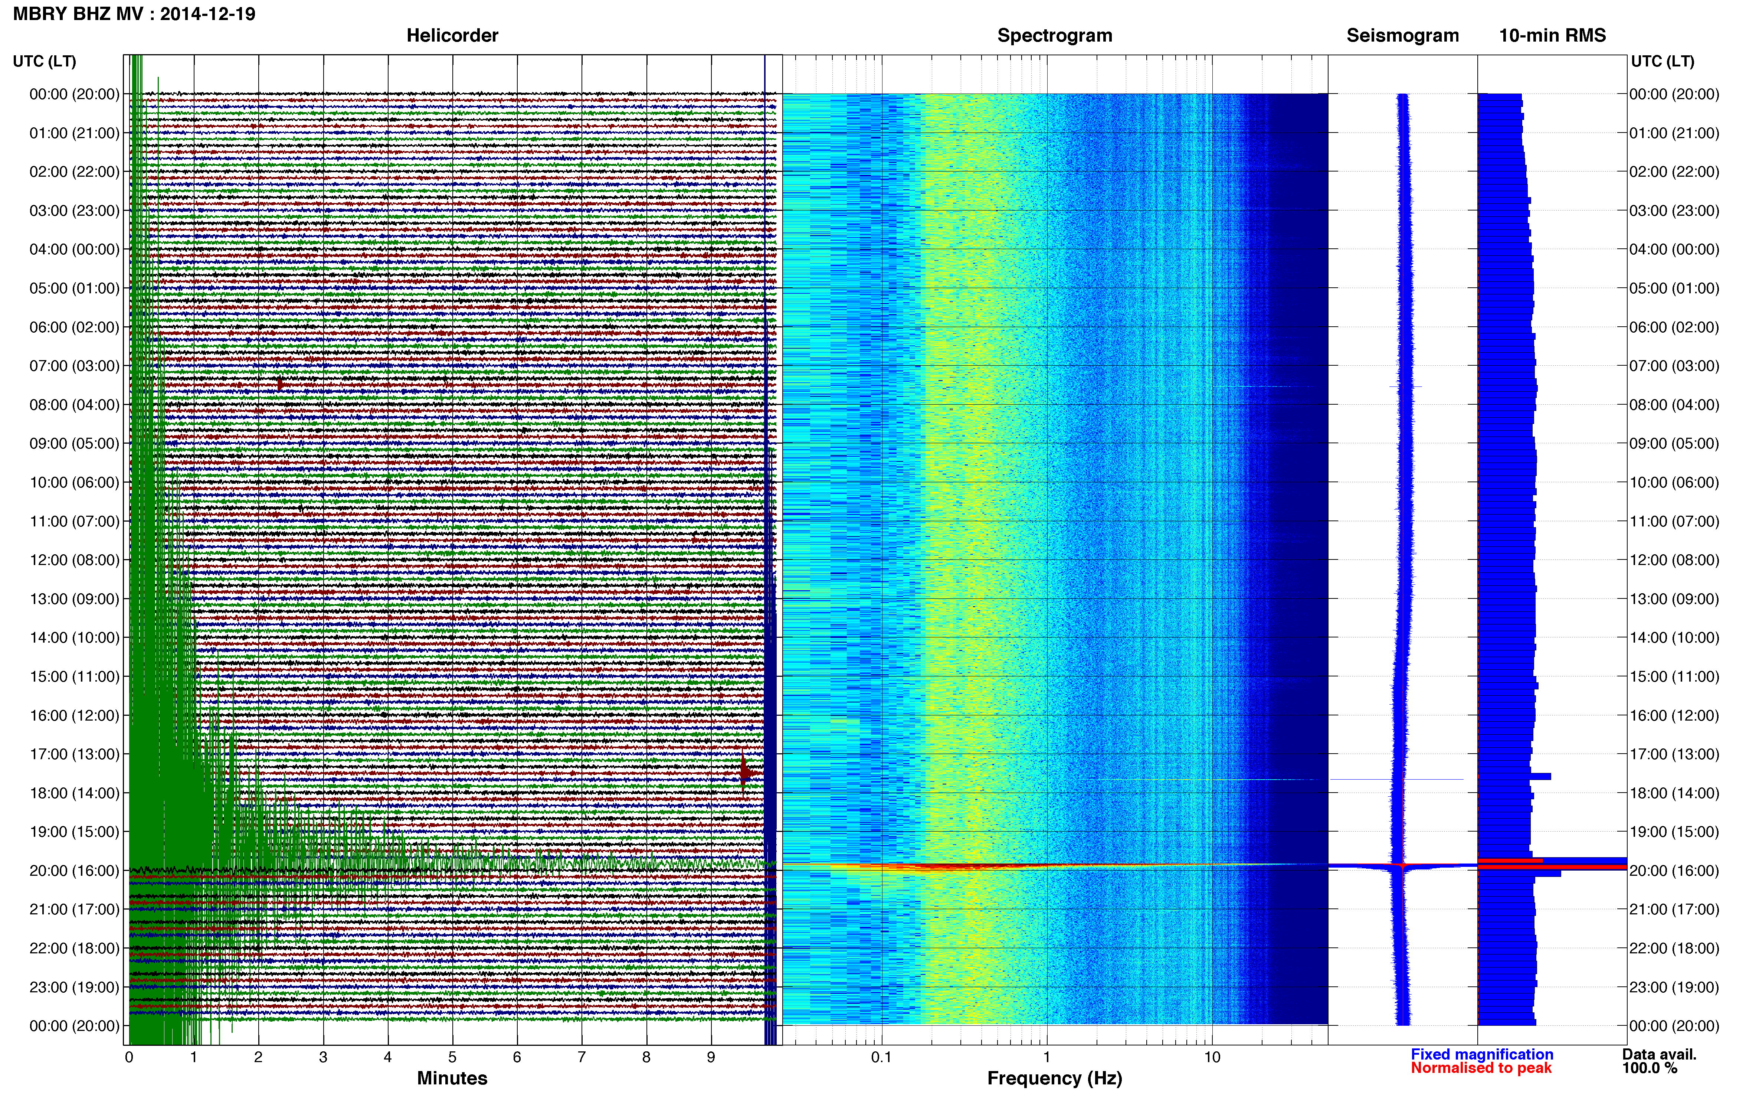The width and height of the screenshot is (1759, 1100).
Task: Click the left '14:00 (10:00)' time label
Action: coord(74,637)
